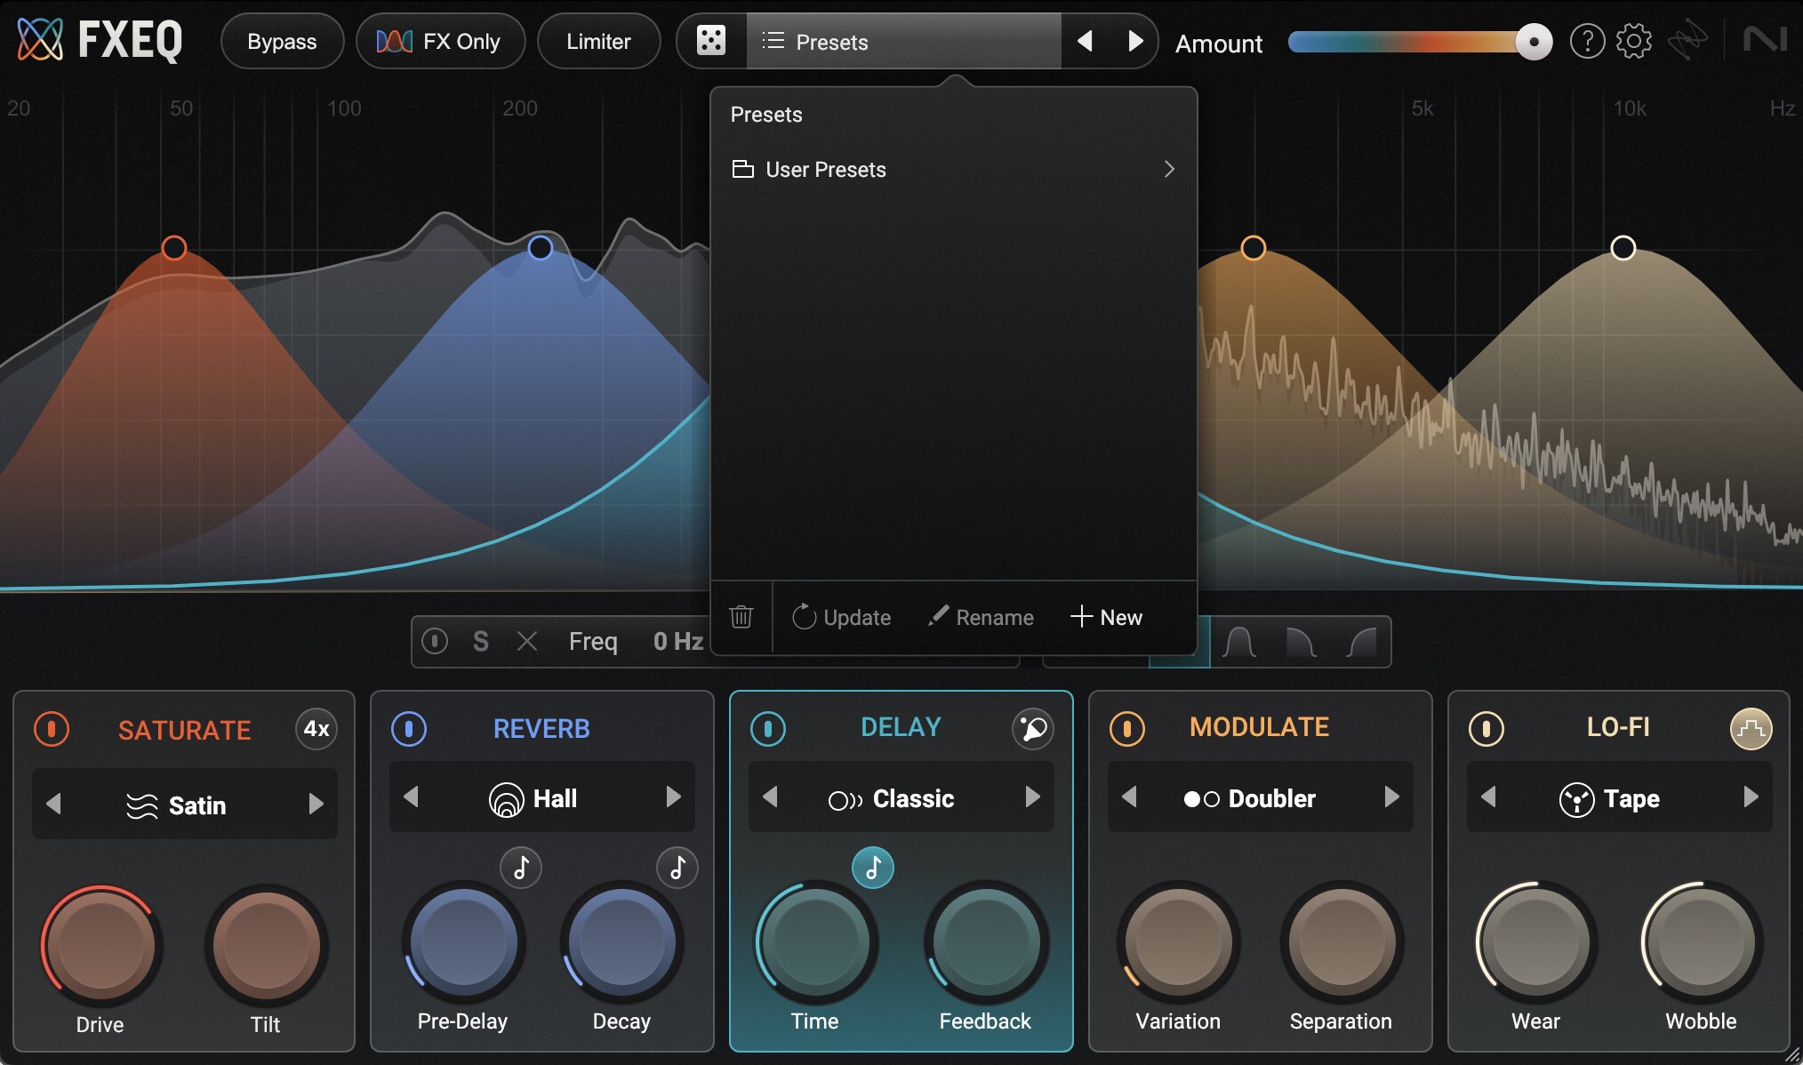The height and width of the screenshot is (1065, 1803).
Task: Click the trash delete preset icon
Action: 741,616
